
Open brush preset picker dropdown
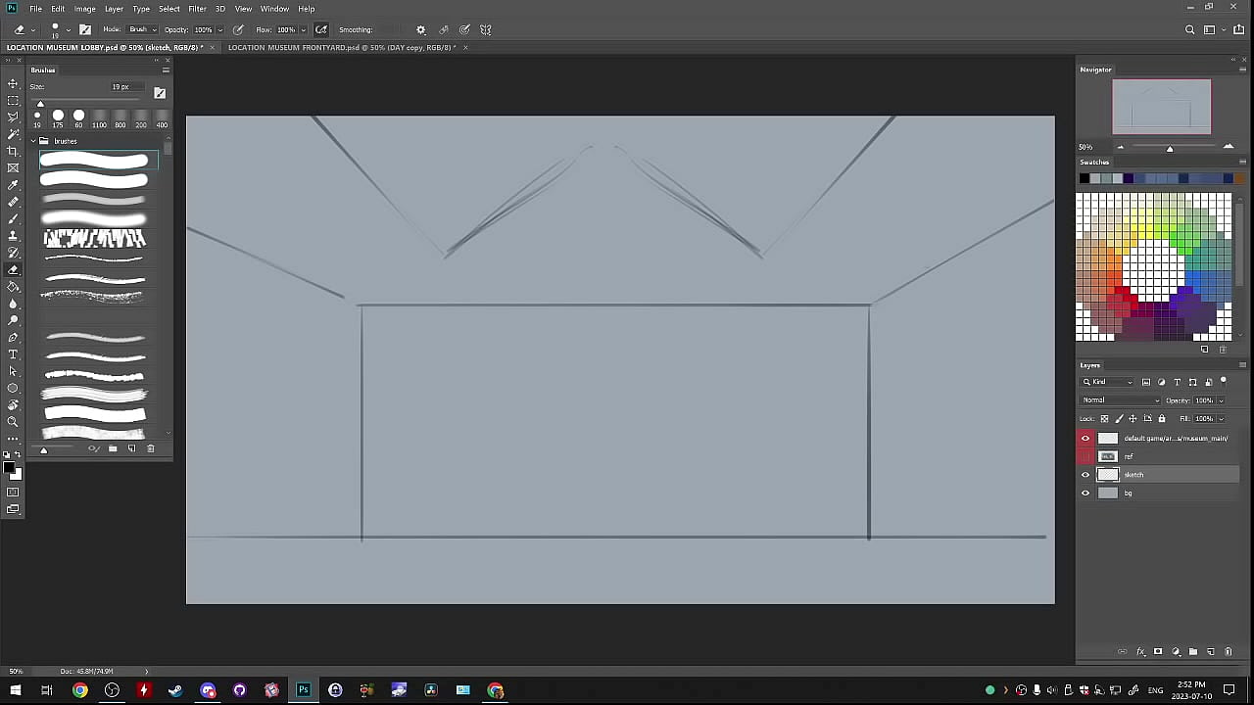click(68, 30)
